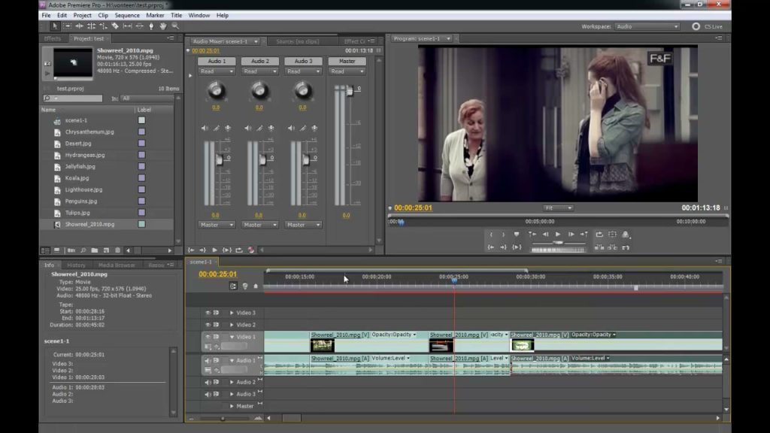Open the File menu
Image resolution: width=770 pixels, height=433 pixels.
[x=46, y=15]
